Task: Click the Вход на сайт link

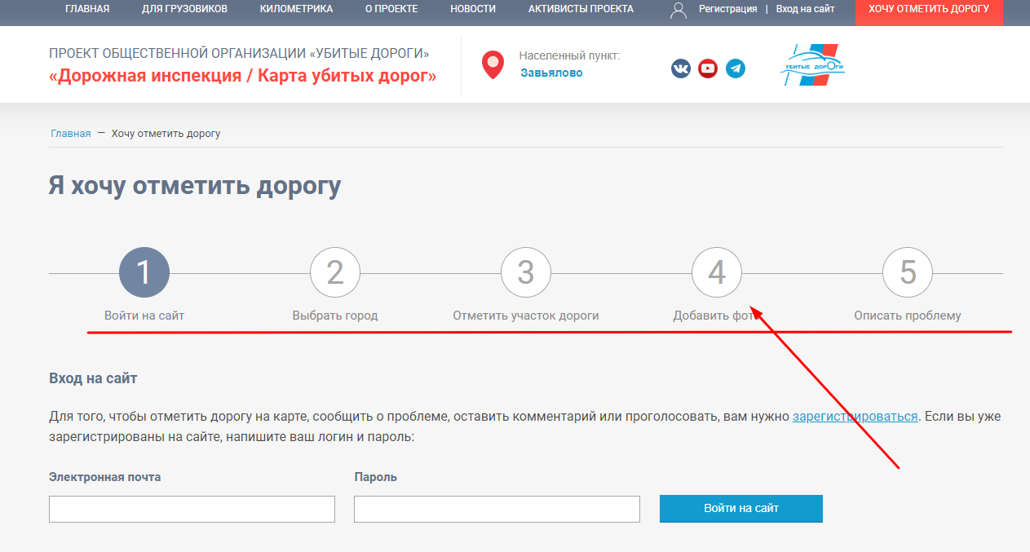Action: 807,9
